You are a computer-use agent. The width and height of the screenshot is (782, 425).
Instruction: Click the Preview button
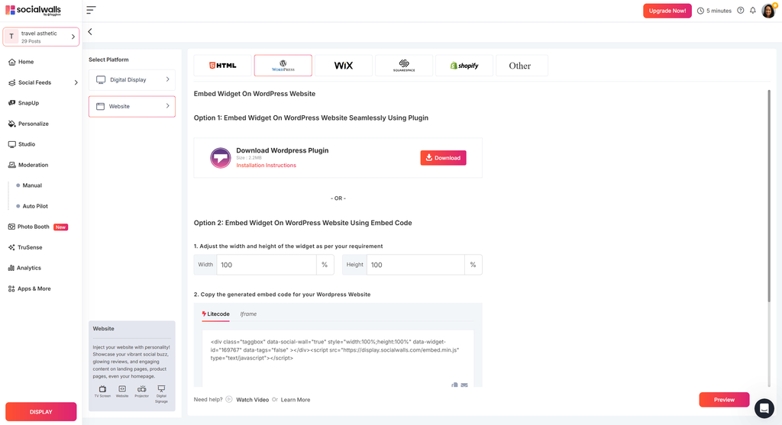tap(724, 400)
